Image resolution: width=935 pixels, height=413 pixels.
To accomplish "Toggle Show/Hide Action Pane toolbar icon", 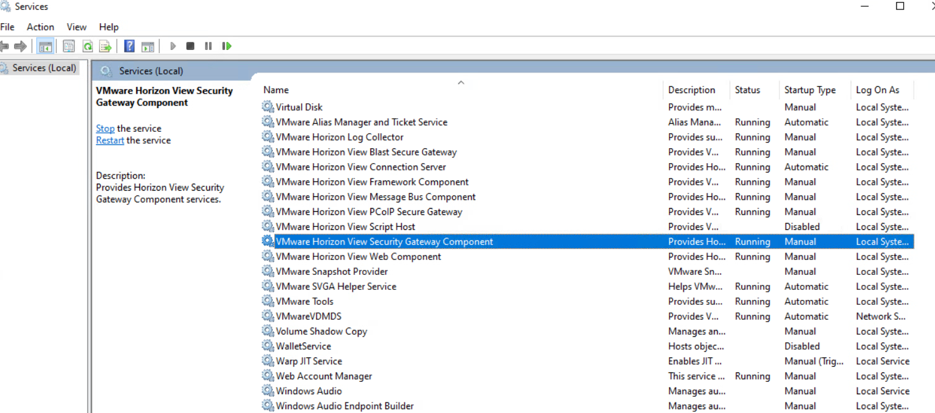I will tap(147, 46).
